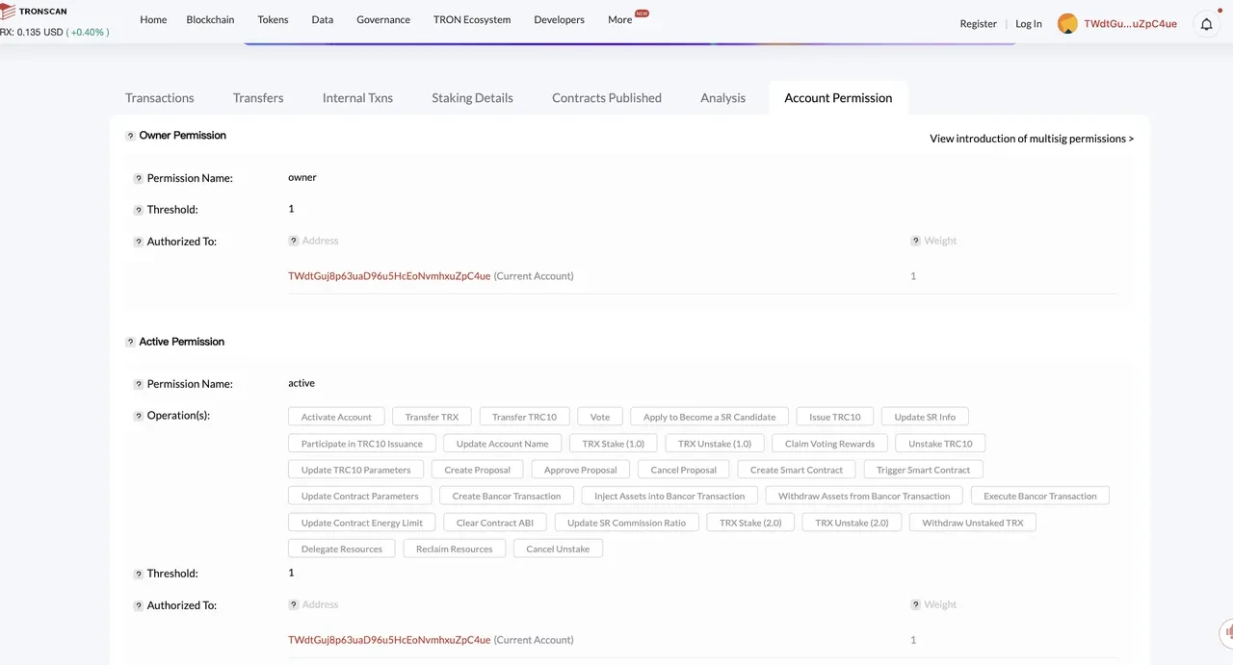
Task: Open the TRON Ecosystem menu
Action: click(x=472, y=19)
